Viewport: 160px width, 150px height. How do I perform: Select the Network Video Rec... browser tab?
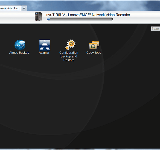click(x=10, y=8)
